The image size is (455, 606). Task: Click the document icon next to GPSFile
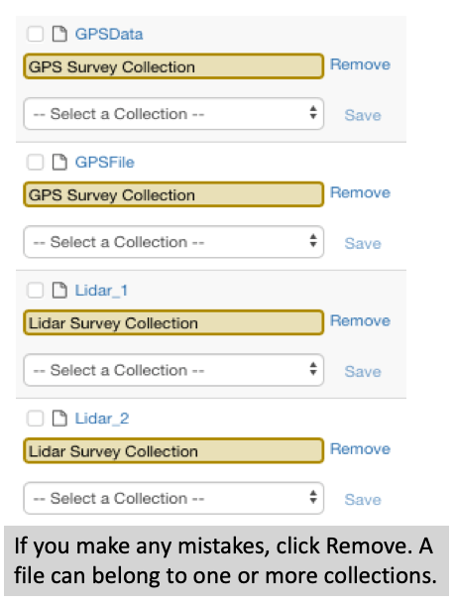(59, 162)
